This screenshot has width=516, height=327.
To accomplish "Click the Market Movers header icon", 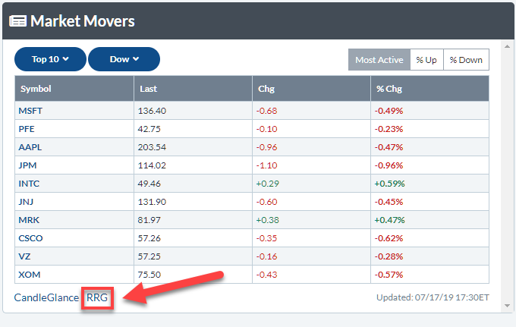I will click(18, 21).
